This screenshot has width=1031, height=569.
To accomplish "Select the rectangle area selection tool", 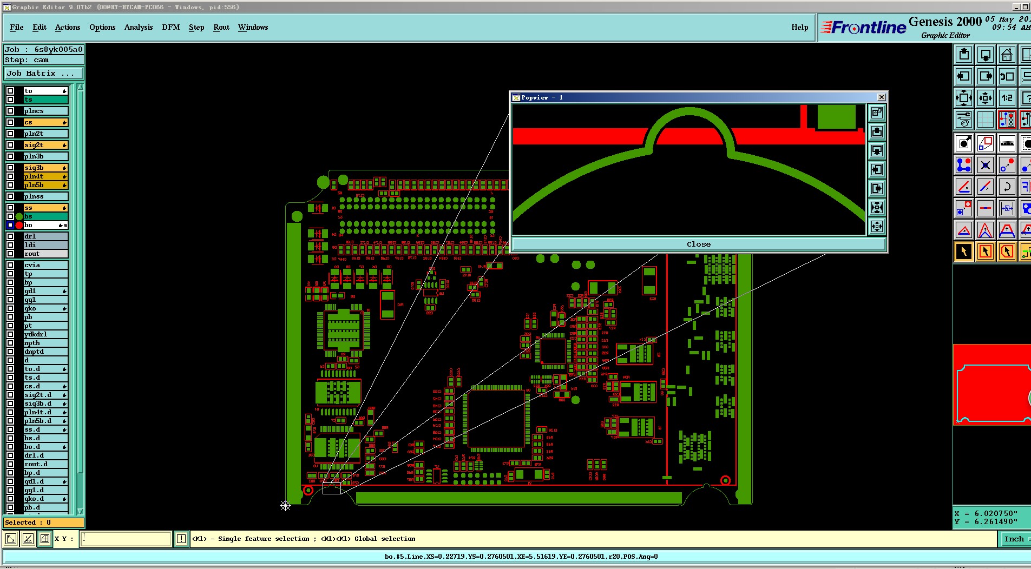I will pos(986,252).
